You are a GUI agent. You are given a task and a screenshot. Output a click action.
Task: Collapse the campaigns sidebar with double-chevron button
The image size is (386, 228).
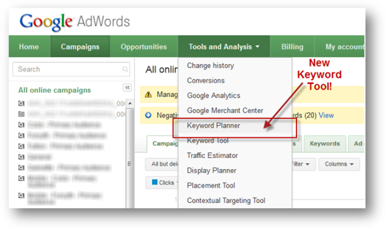[127, 88]
